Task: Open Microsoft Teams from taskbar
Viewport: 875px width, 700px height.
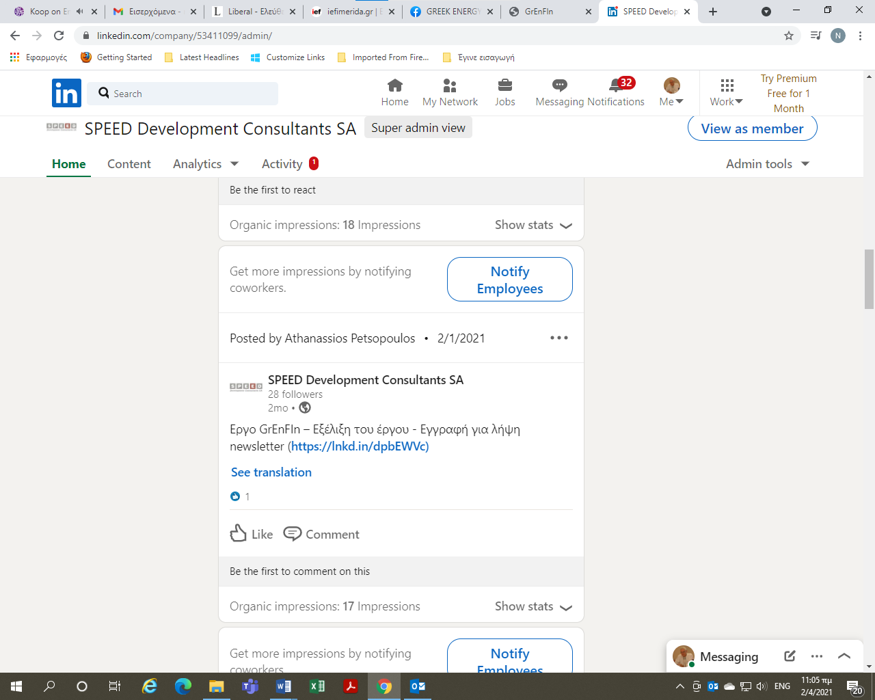Action: pyautogui.click(x=250, y=686)
